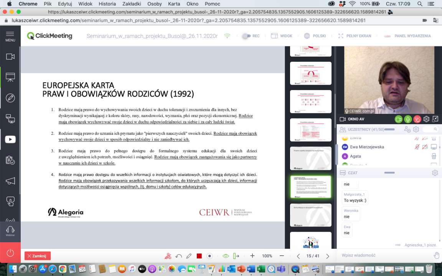The height and width of the screenshot is (276, 442).
Task: Go to the next slide with the arrow
Action: [328, 256]
